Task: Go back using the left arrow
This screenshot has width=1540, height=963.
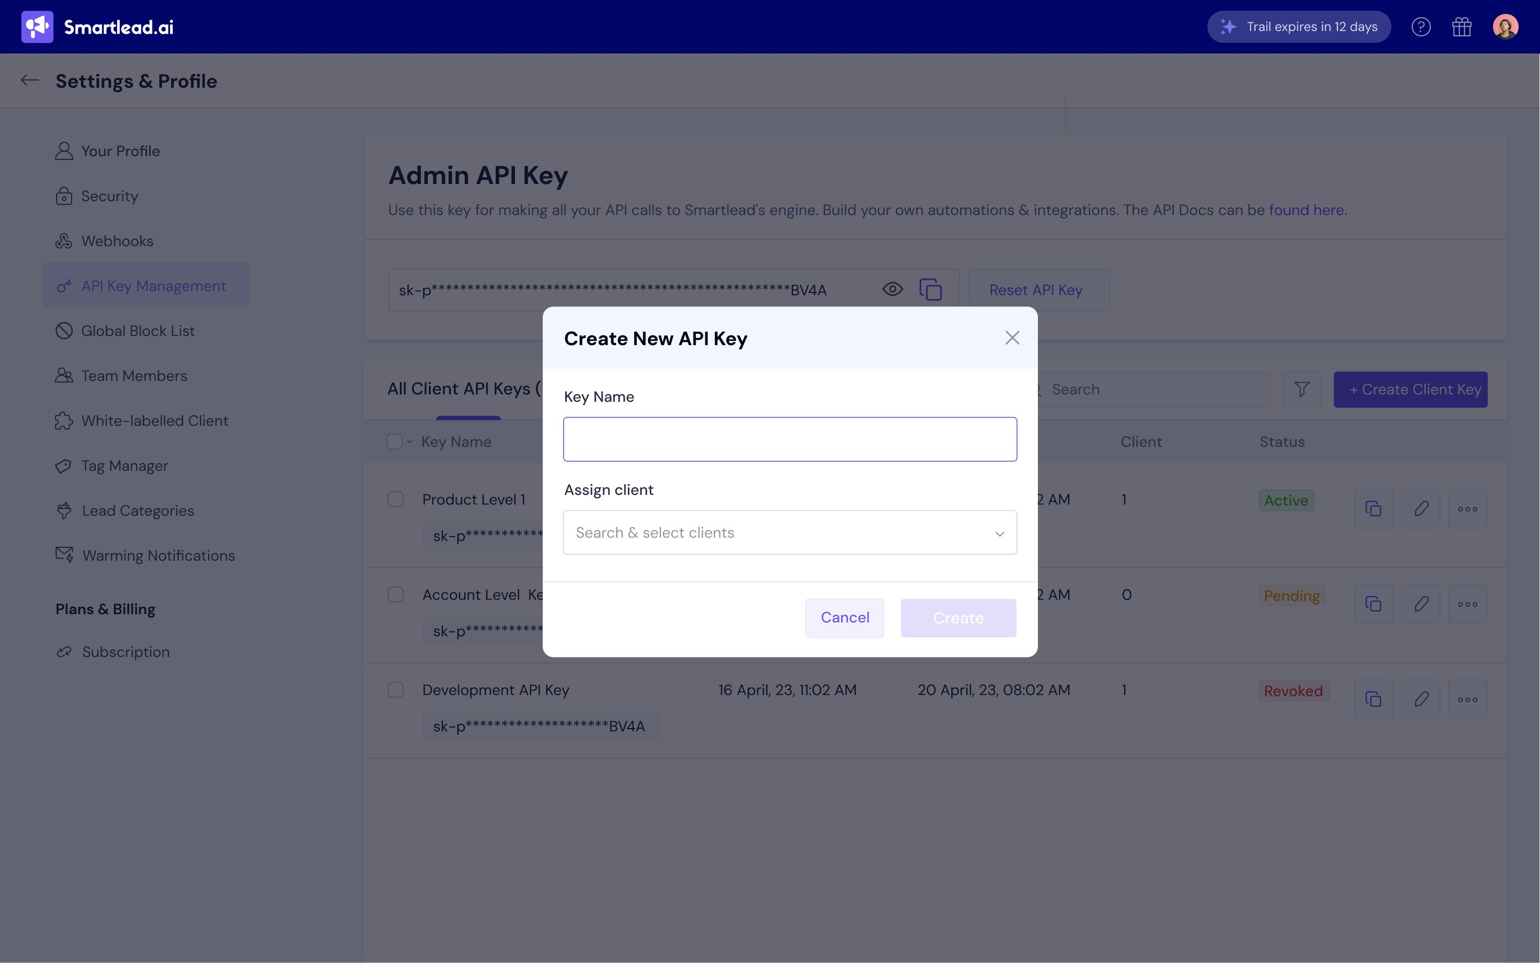Action: tap(30, 80)
